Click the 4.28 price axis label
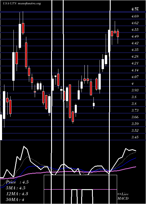The height and width of the screenshot is (204, 146). click(135, 57)
